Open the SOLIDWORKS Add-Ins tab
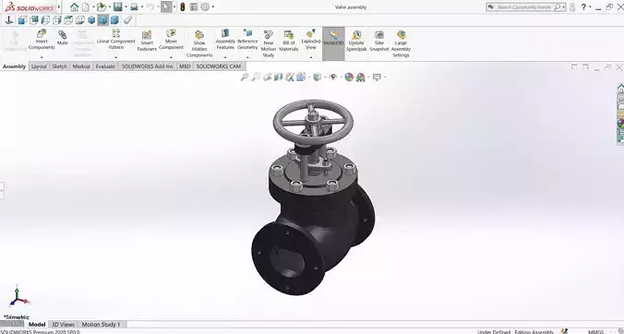This screenshot has width=624, height=334. point(148,66)
